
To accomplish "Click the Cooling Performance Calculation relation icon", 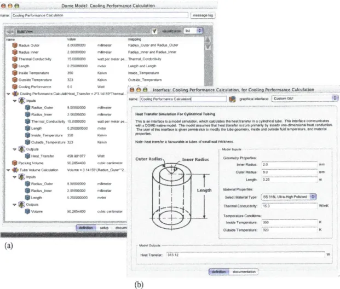I will tap(15, 94).
